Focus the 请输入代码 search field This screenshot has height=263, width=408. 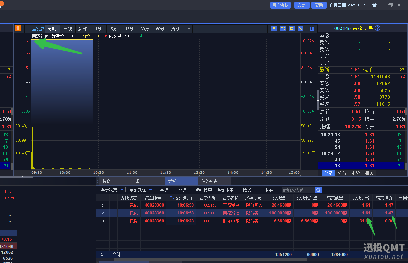(x=298, y=190)
